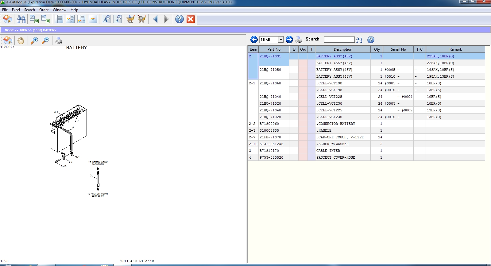
Task: Add the selected part to the order cart
Action: 130,19
